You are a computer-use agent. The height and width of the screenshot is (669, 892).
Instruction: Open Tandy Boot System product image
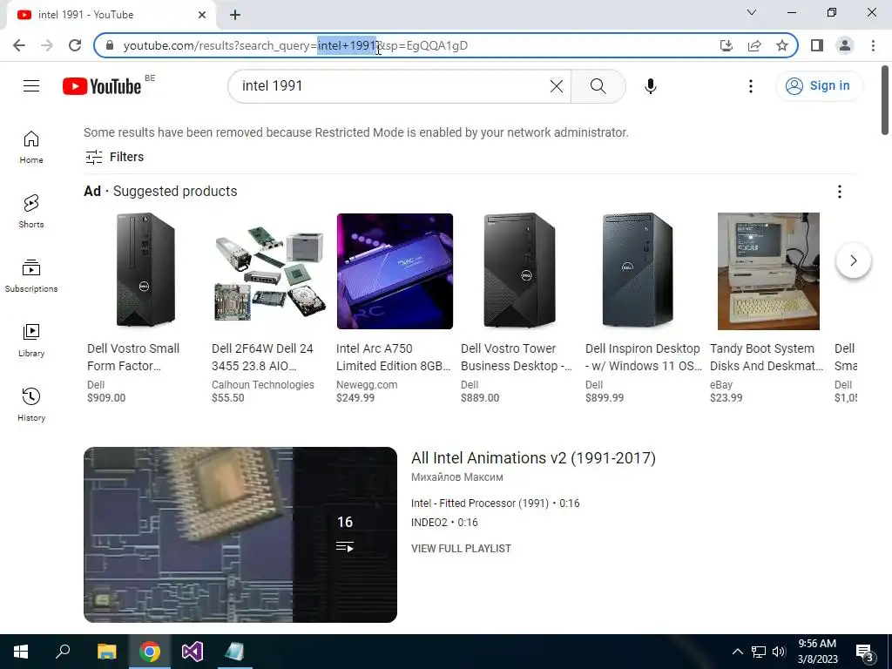click(768, 272)
